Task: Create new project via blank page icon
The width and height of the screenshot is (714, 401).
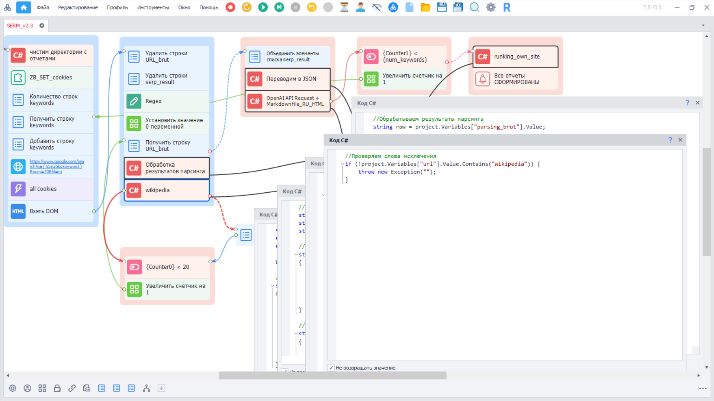Action: click(x=409, y=7)
